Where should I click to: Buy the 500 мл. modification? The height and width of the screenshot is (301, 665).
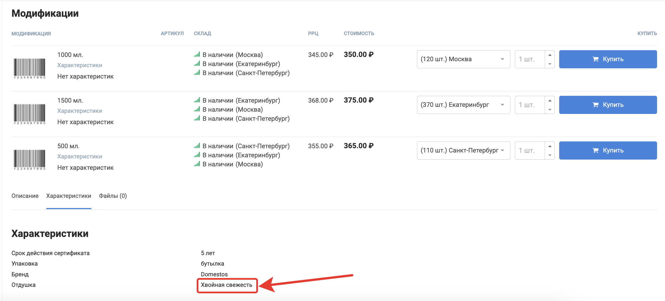608,150
